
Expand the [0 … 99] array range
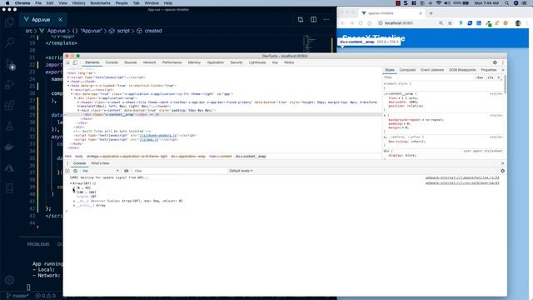coord(74,187)
